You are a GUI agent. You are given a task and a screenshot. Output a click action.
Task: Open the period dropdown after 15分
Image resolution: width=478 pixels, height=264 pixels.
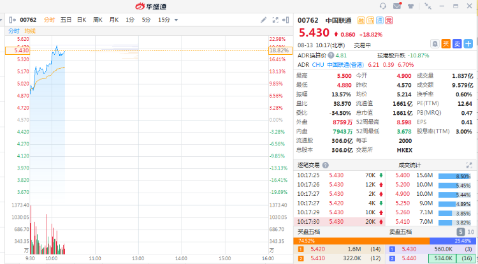pos(176,20)
